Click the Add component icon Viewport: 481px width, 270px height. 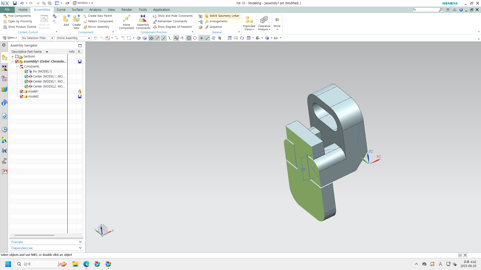pyautogui.click(x=66, y=19)
